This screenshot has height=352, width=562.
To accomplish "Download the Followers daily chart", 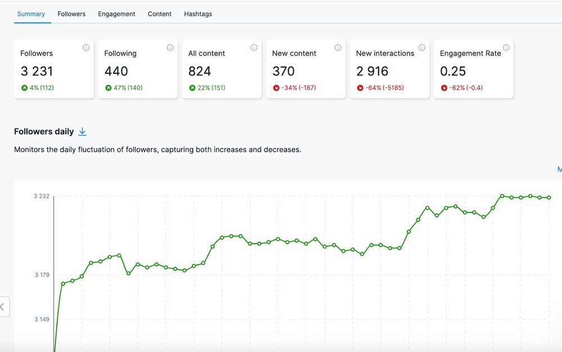I will [83, 132].
